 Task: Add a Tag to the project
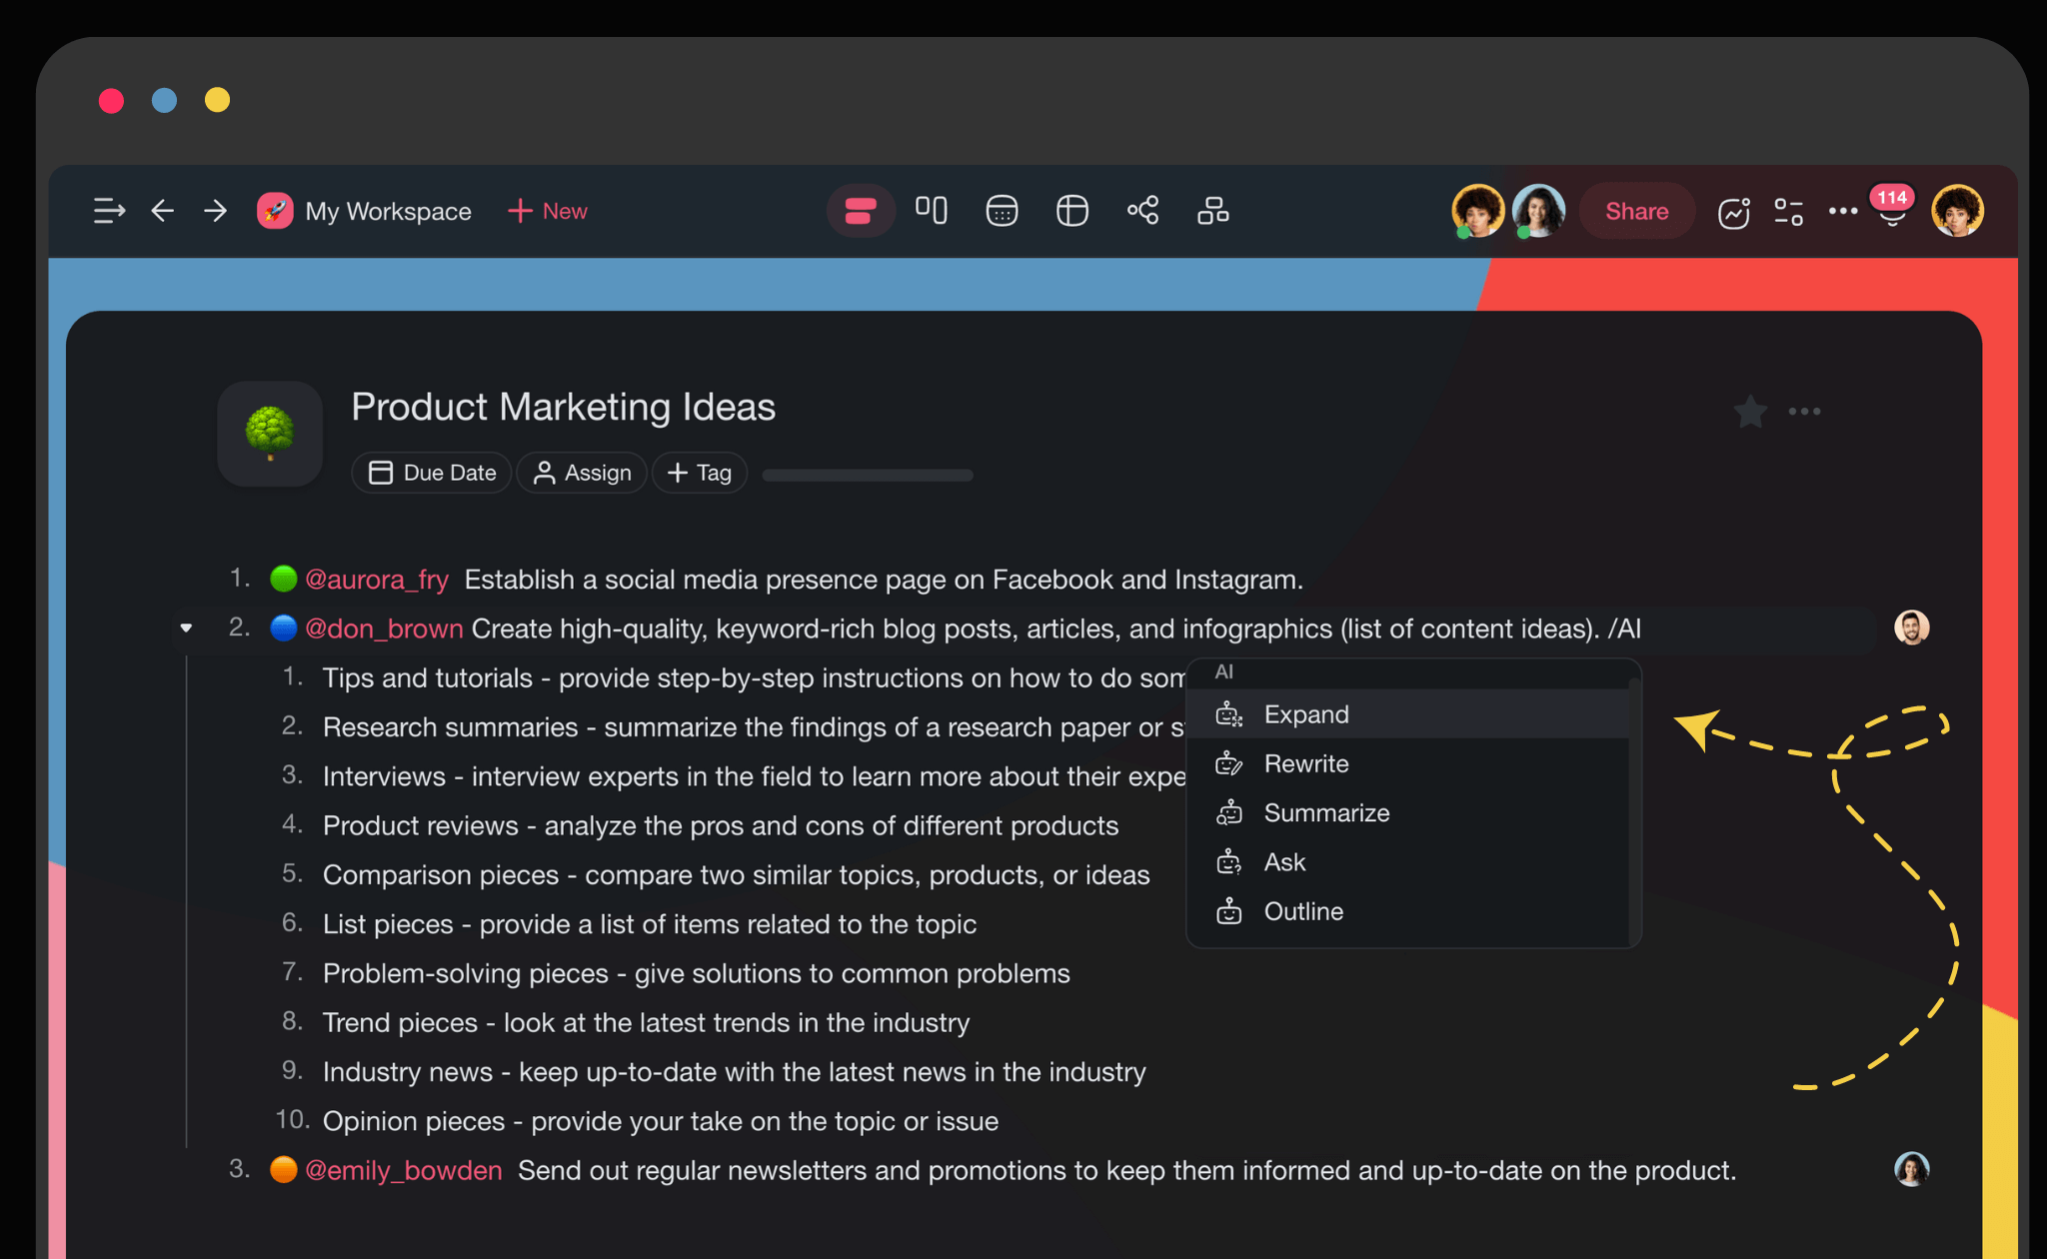point(700,473)
